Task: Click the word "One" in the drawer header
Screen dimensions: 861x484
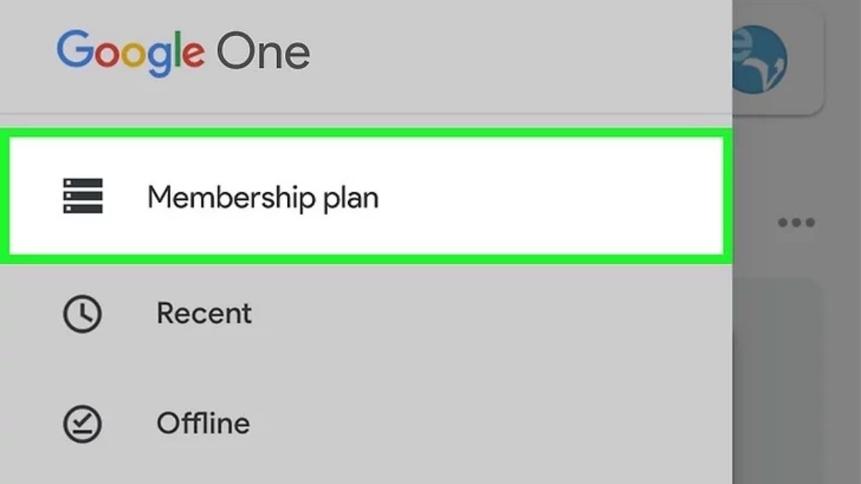Action: [263, 52]
